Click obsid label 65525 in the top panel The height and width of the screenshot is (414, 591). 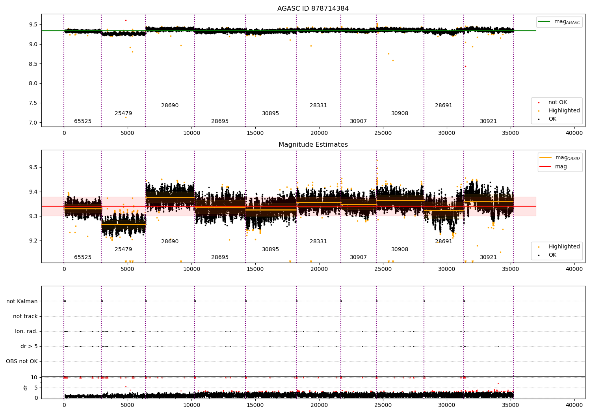tap(83, 121)
